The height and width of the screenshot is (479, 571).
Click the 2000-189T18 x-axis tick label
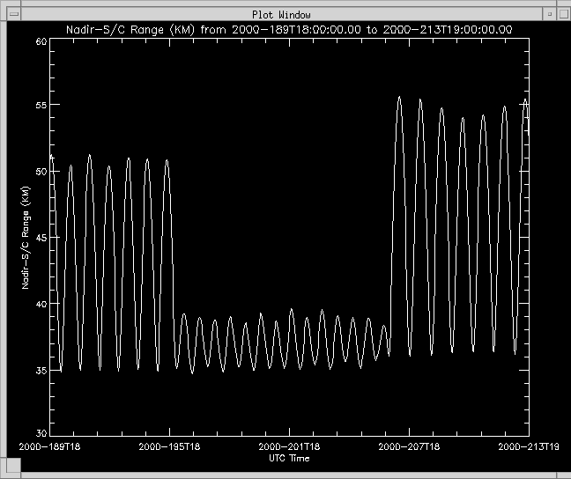point(50,447)
